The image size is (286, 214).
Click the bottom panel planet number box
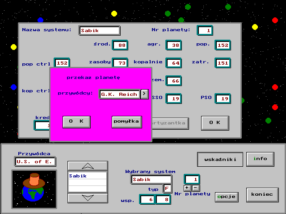(x=192, y=179)
